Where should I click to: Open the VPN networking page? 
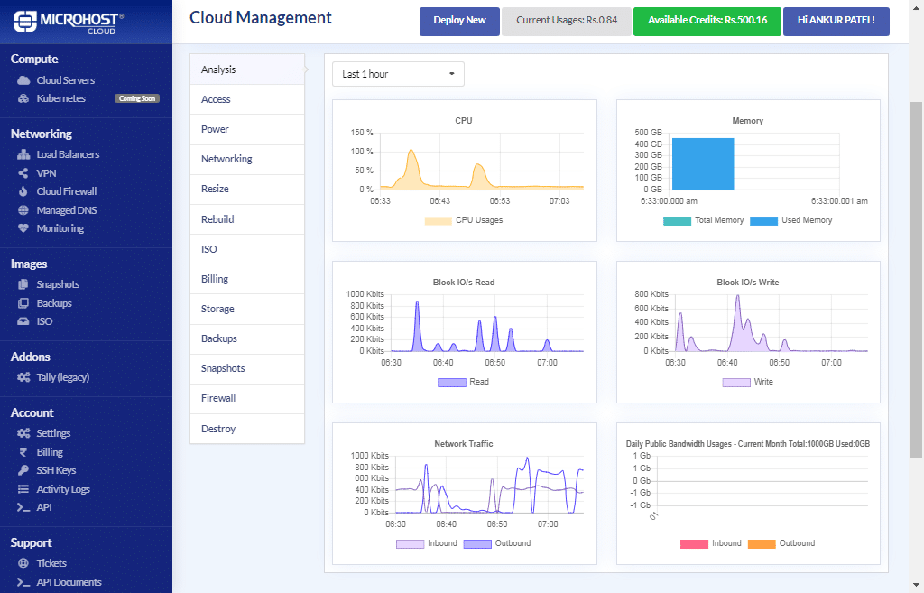tap(43, 172)
